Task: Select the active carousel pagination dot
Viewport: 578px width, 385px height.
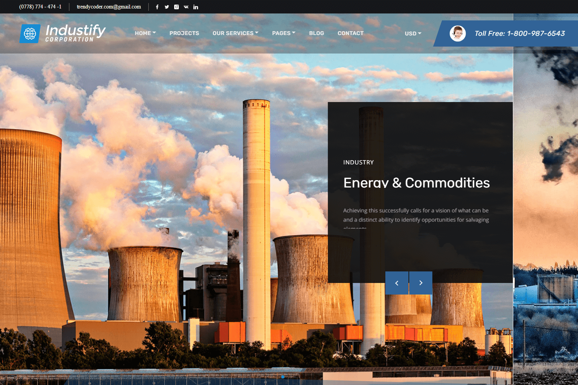Action: [x=283, y=377]
